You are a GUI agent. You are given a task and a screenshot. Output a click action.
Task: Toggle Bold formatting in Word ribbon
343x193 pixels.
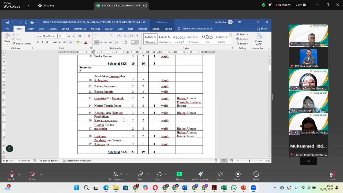[x=38, y=42]
